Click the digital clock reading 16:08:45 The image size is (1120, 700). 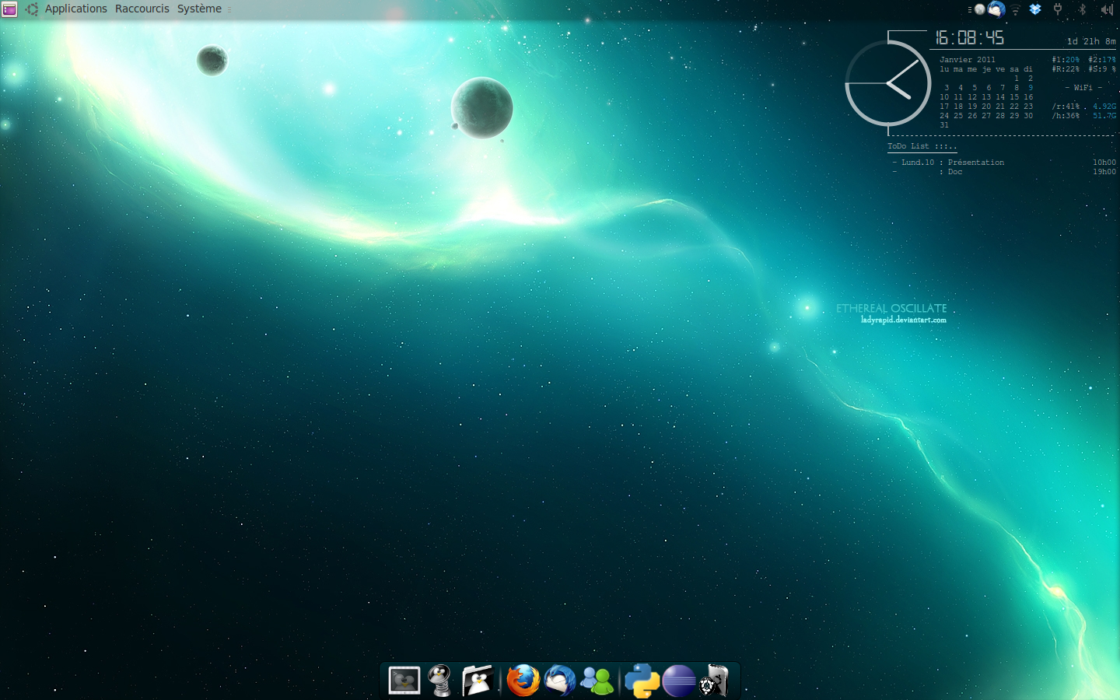pyautogui.click(x=969, y=37)
